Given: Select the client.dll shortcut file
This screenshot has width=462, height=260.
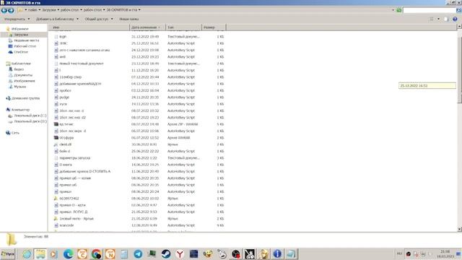Looking at the screenshot, I should 66,144.
